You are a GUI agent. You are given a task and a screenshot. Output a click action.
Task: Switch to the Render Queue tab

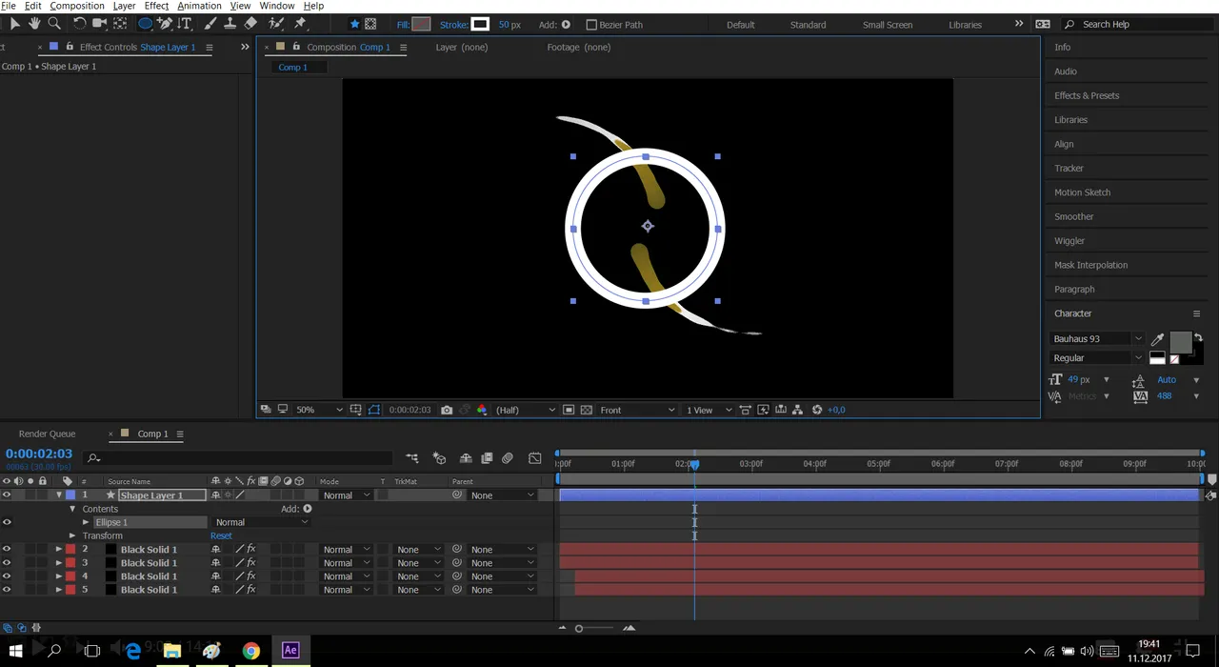[47, 434]
